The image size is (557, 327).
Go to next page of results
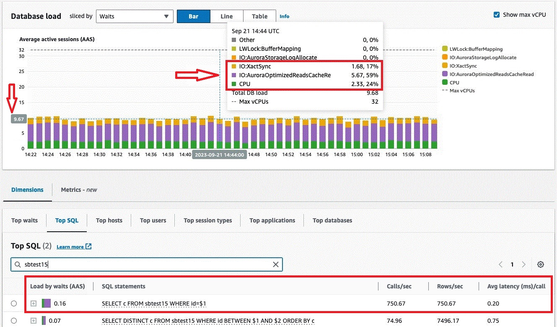[x=524, y=264]
